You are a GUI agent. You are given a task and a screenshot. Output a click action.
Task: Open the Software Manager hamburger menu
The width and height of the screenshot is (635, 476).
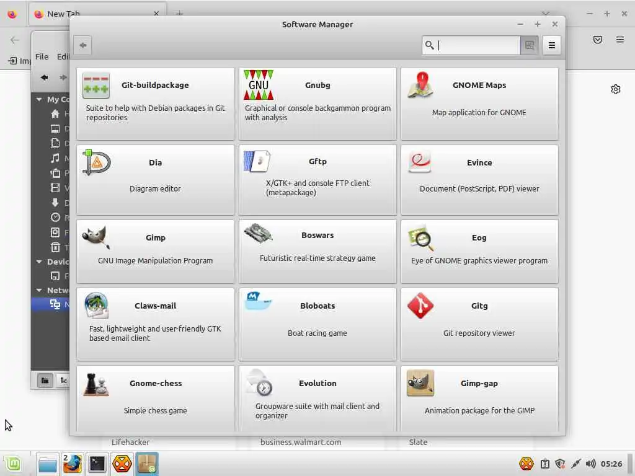[551, 45]
